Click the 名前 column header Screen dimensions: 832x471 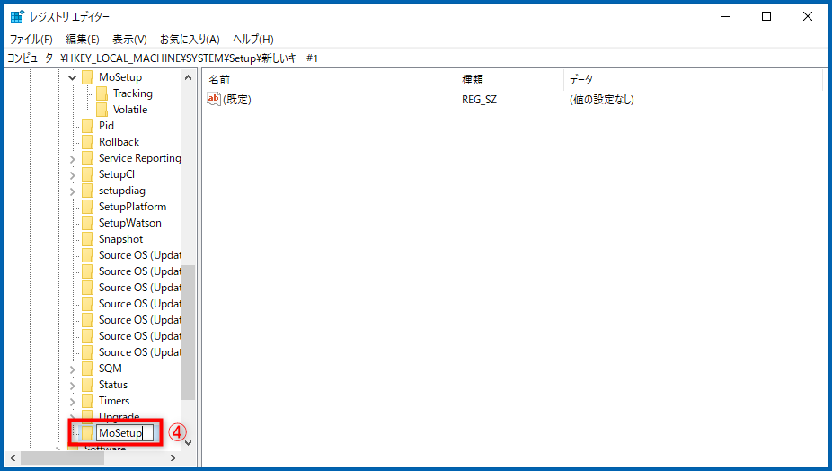pyautogui.click(x=329, y=80)
